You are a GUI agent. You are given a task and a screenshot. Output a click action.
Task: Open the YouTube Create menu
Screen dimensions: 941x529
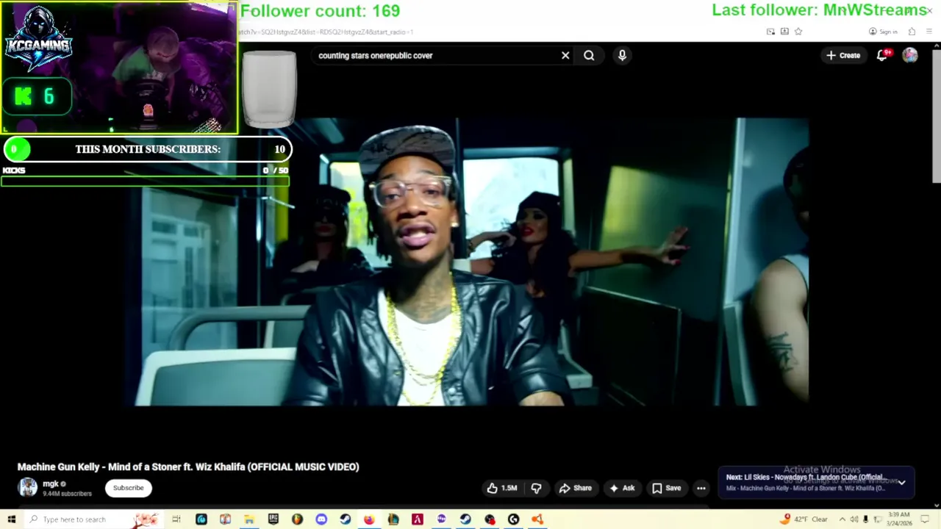(x=843, y=55)
